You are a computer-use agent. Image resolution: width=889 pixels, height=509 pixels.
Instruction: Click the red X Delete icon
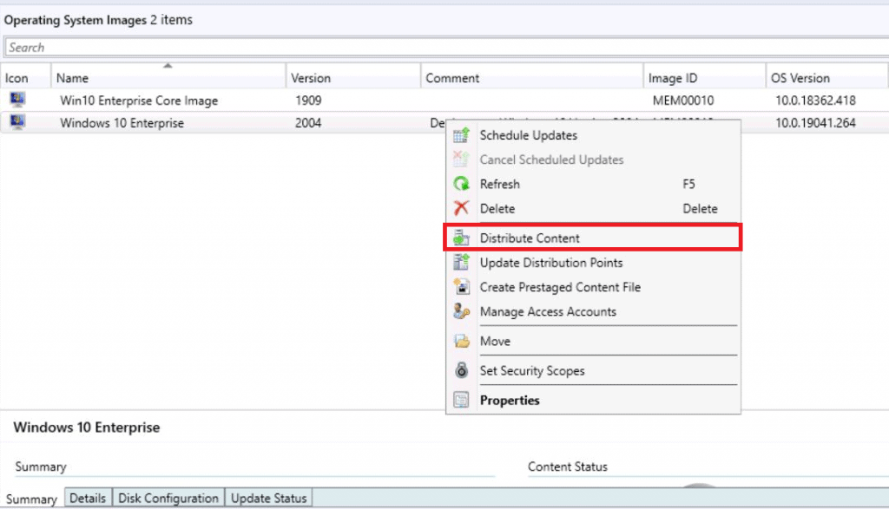461,208
